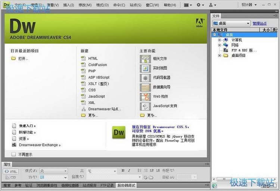
Task: Switch to HTML mode in Properties panel
Action: tap(11, 171)
